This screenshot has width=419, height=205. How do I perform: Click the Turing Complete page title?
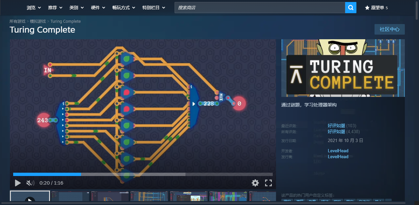point(42,30)
